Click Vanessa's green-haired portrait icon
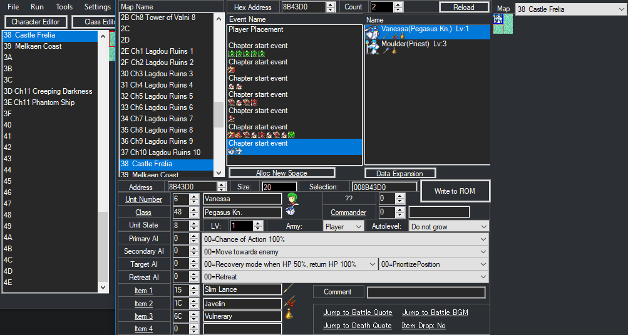This screenshot has height=335, width=628. click(x=291, y=200)
